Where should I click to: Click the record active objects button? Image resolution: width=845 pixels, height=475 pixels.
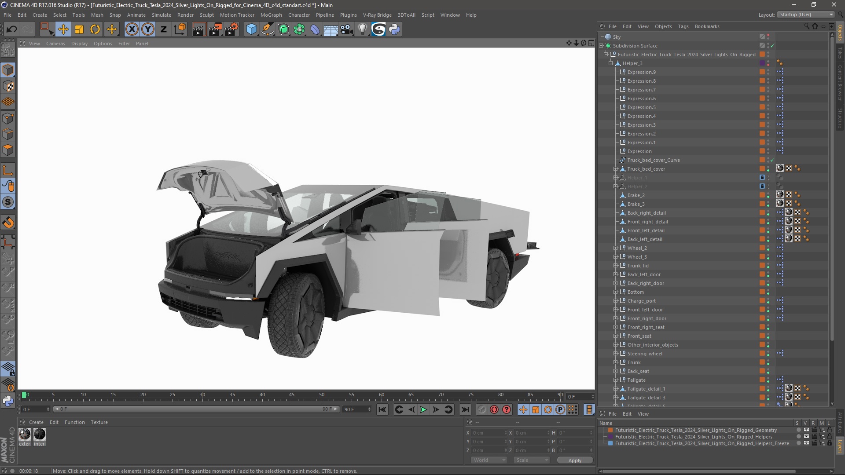coord(482,410)
